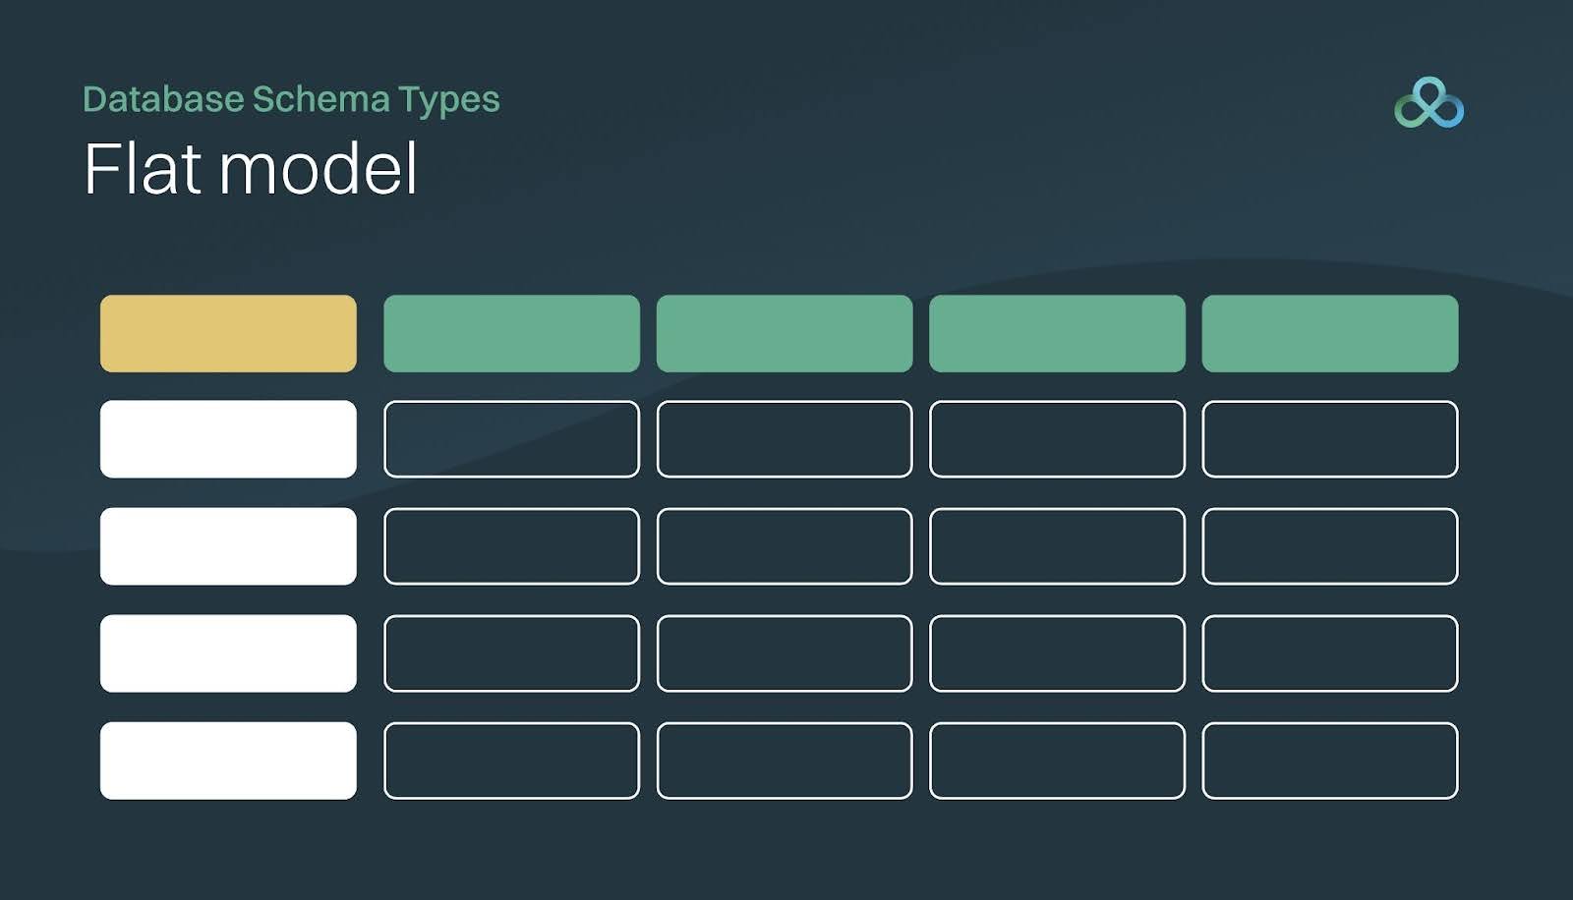Select the bottom-right outlined cell
This screenshot has height=900, width=1573.
[1329, 760]
